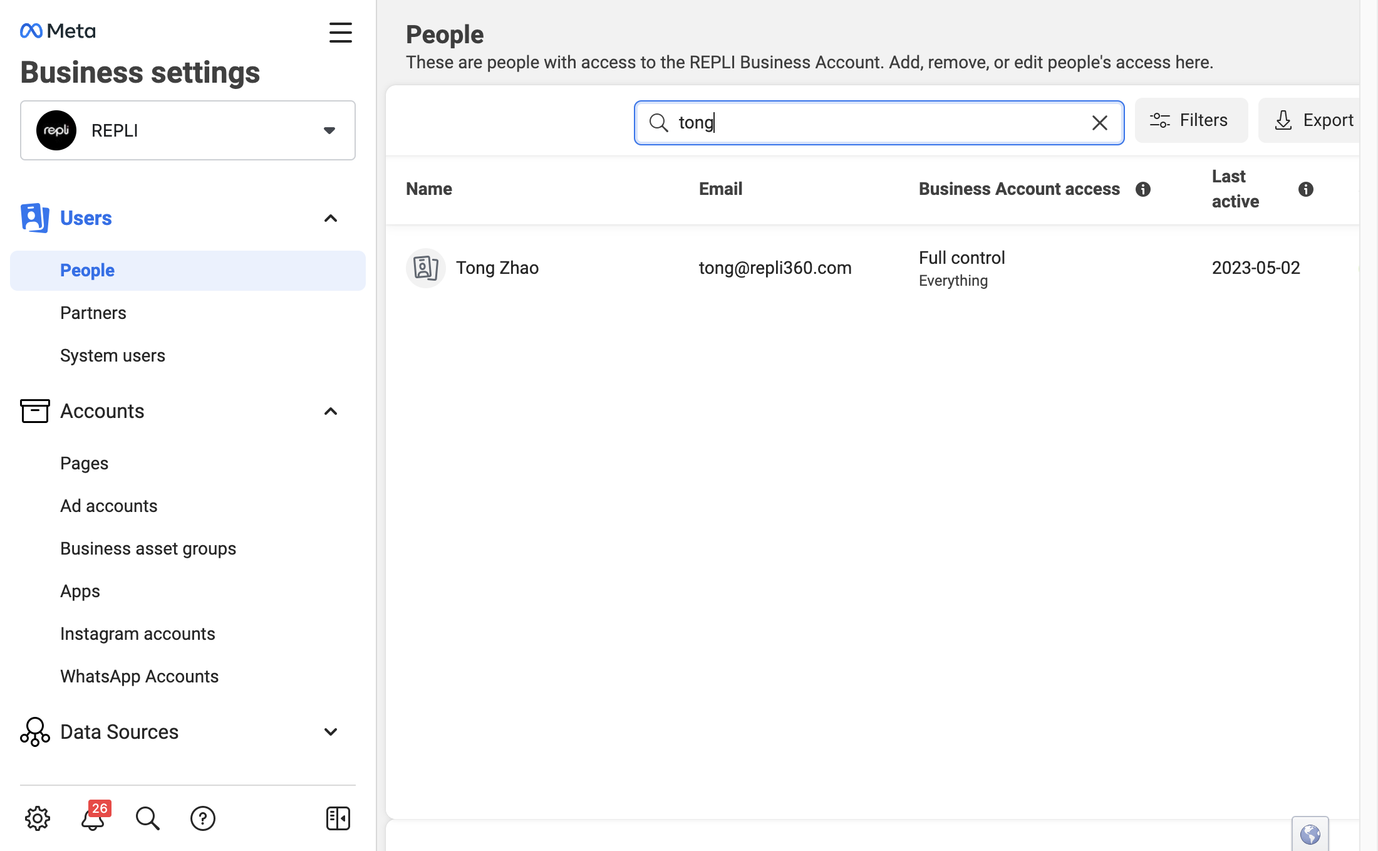Open the REPLI business account dropdown
The height and width of the screenshot is (851, 1378).
click(188, 130)
